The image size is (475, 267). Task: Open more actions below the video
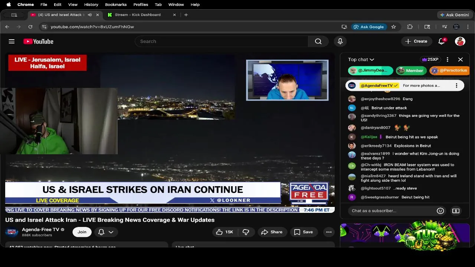click(x=329, y=232)
